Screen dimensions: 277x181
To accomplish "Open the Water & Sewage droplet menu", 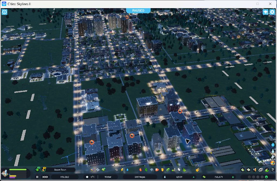I will (127, 170).
